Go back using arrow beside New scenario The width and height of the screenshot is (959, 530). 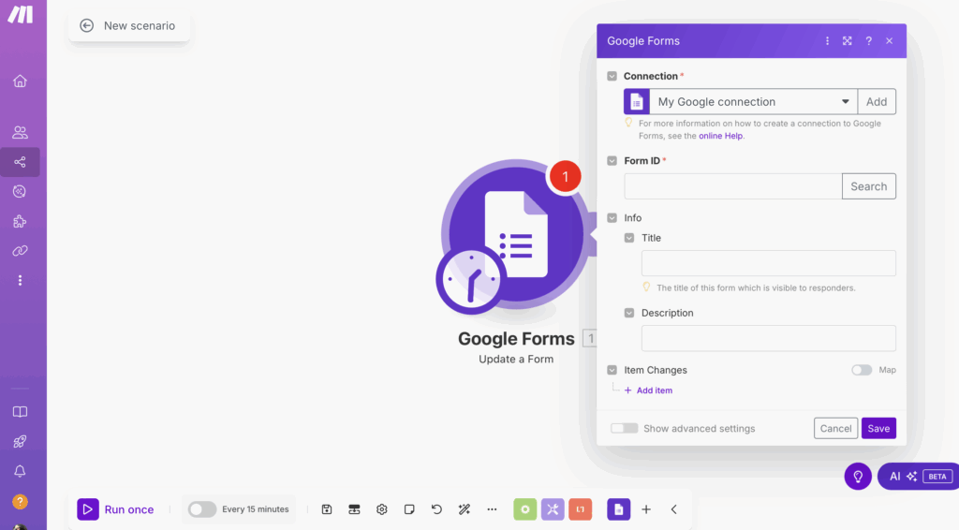[87, 25]
